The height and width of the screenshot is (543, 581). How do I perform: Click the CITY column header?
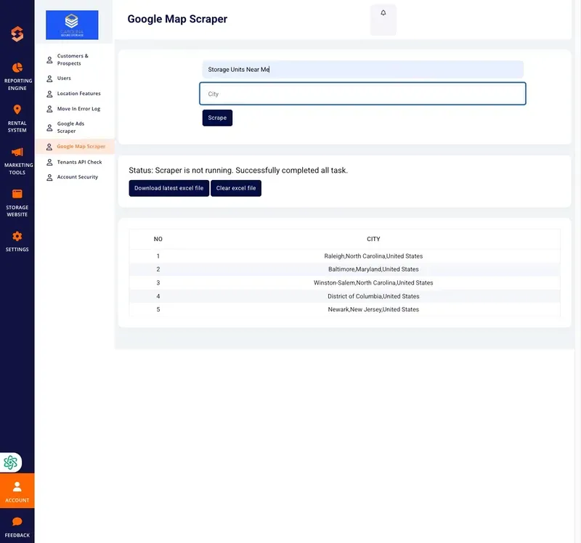point(373,239)
